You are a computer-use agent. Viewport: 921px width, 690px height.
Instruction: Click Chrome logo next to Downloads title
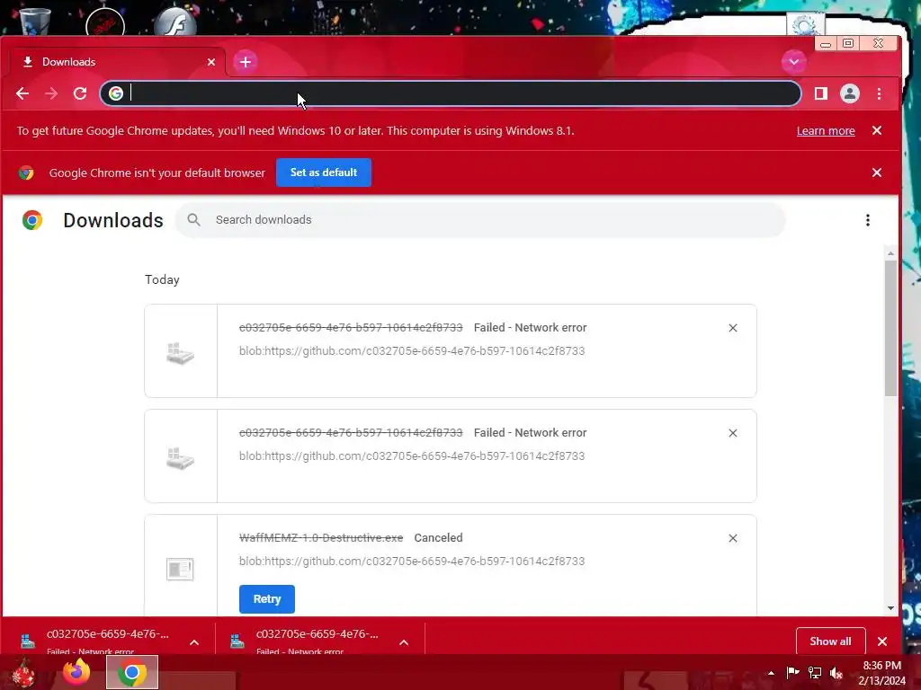(x=32, y=220)
